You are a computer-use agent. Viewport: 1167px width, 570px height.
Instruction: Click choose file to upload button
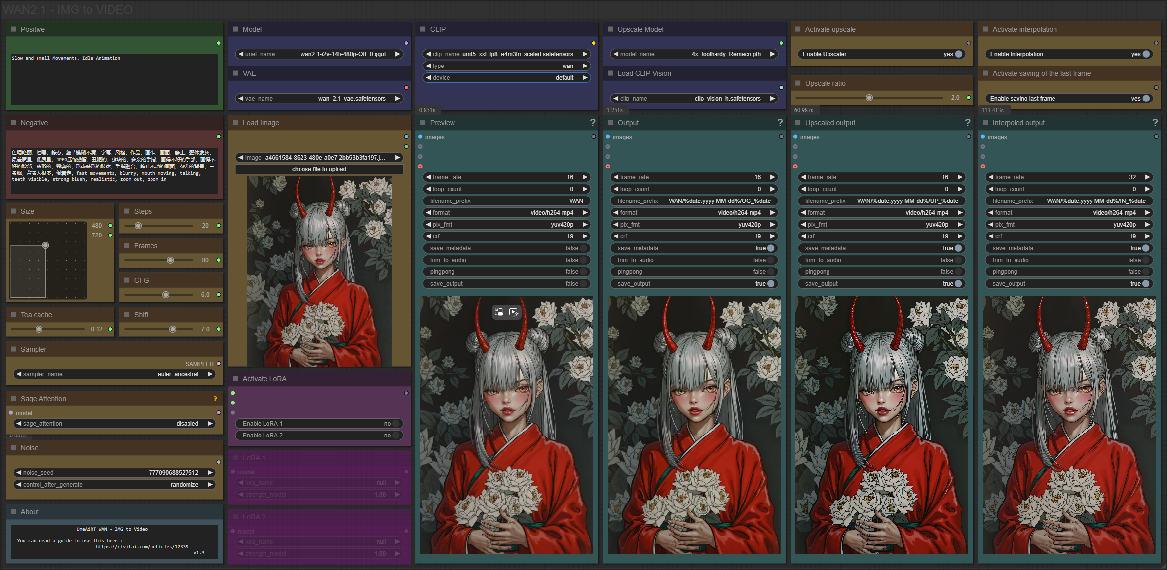click(319, 169)
